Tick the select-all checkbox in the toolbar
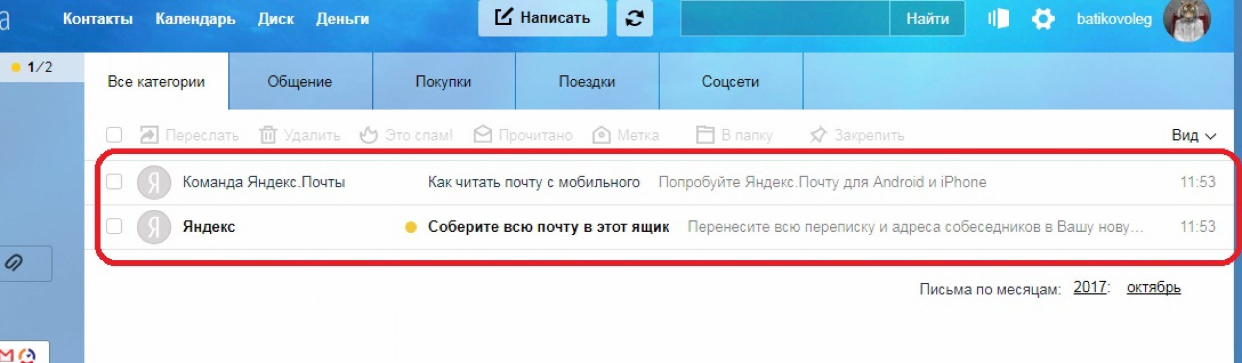 pos(114,135)
